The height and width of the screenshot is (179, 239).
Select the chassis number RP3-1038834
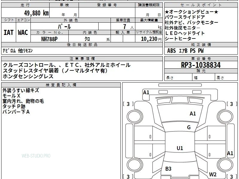(201, 65)
